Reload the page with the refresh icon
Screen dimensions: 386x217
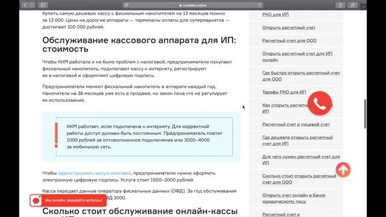pos(259,5)
